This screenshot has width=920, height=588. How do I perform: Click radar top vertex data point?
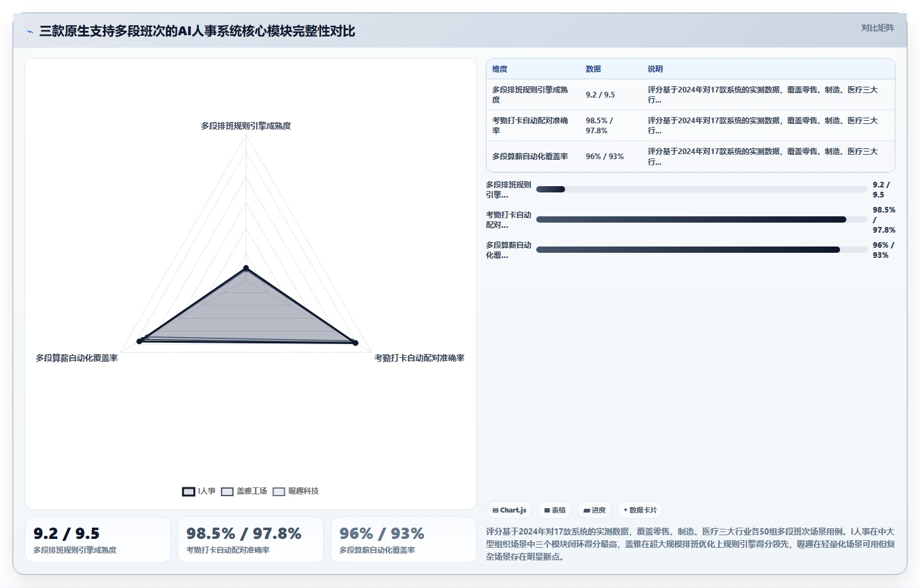click(246, 269)
